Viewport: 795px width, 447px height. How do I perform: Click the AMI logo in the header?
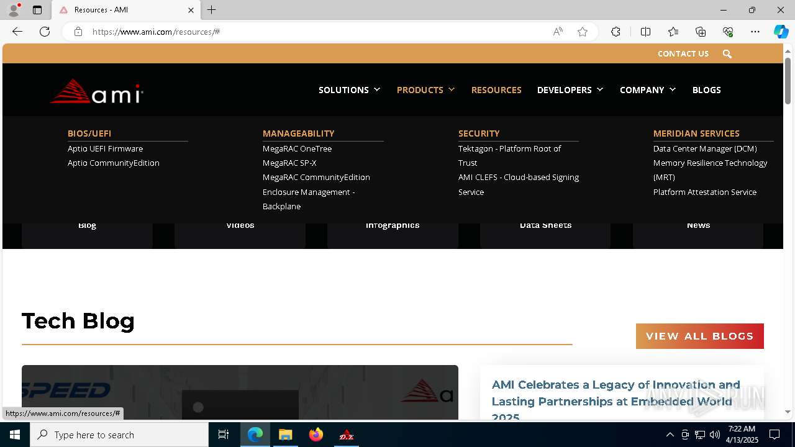[96, 91]
